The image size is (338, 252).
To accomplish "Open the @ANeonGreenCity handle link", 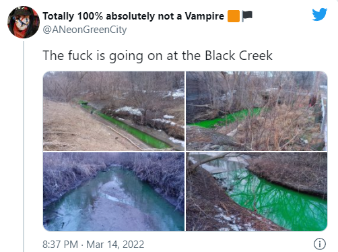I will 85,30.
